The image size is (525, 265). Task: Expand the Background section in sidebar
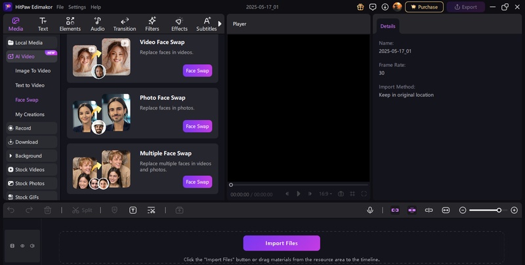pos(28,156)
